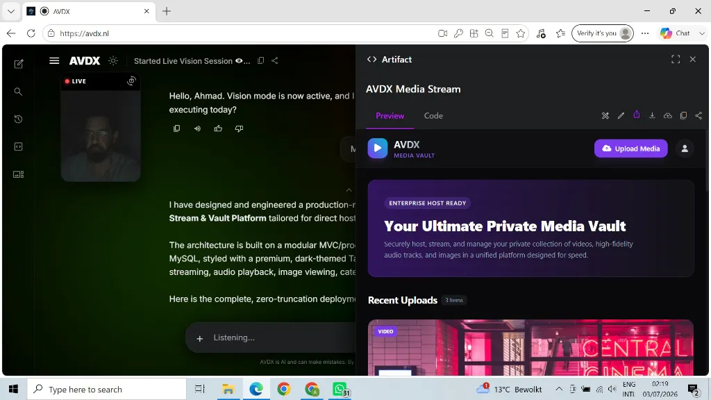Screen dimensions: 711x400
Task: Open the artifacts code icon in the sidebar
Action: point(18,147)
